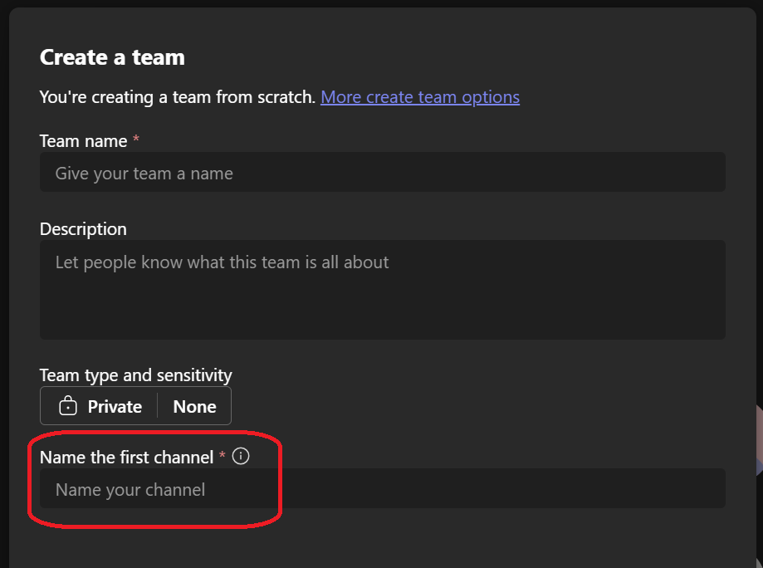
Task: Click the Give your team a name placeholder
Action: [x=144, y=174]
